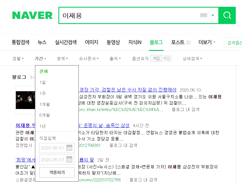Open the 이미지 tab

click(x=91, y=42)
